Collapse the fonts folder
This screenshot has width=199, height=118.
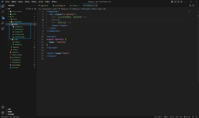tap(16, 24)
